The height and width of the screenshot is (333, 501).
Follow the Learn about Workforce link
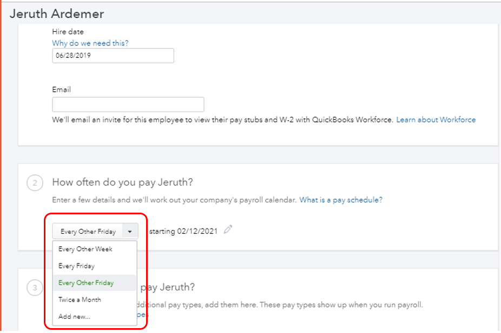click(436, 120)
